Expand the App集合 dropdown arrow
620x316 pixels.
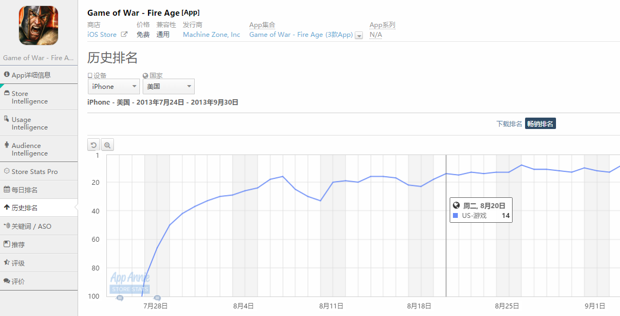tap(359, 36)
